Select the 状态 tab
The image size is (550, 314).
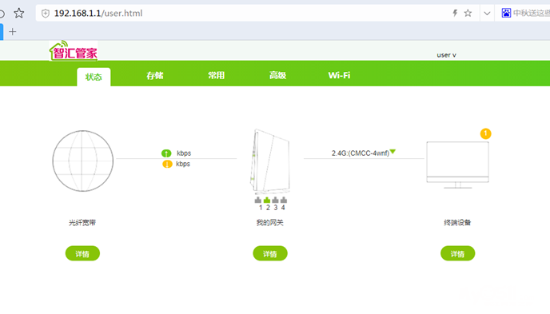94,77
